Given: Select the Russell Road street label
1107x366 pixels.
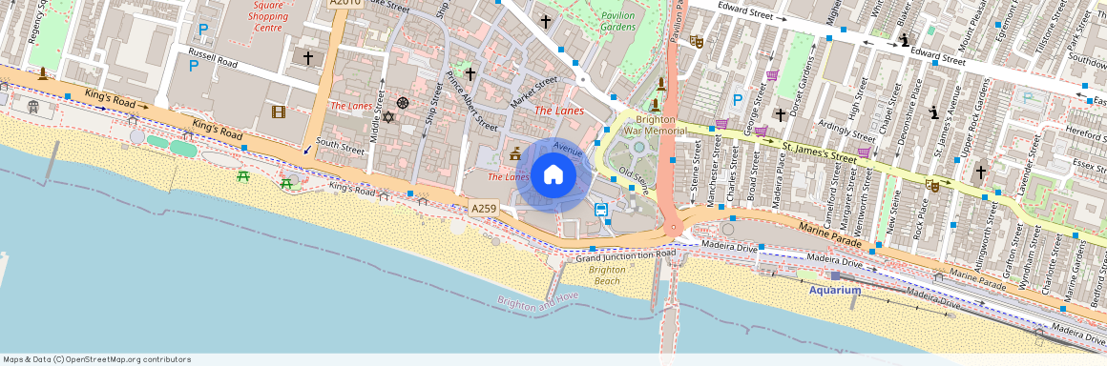Looking at the screenshot, I should click(x=212, y=58).
